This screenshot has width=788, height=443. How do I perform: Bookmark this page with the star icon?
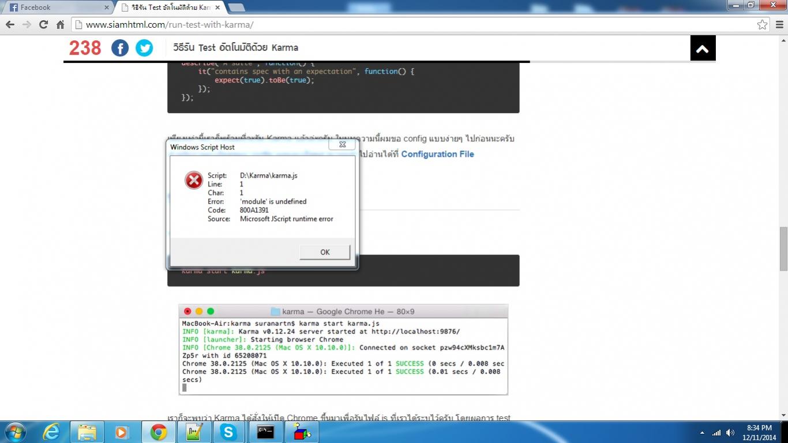(x=762, y=24)
